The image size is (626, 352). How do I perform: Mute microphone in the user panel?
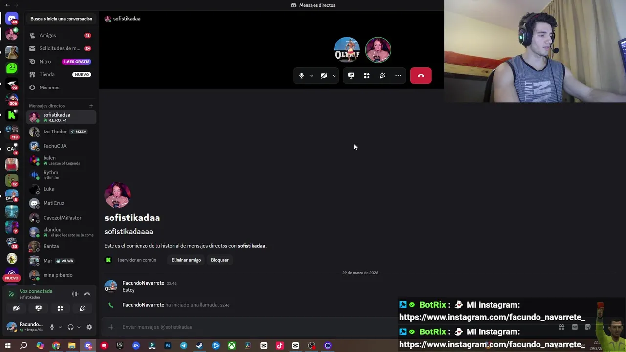pyautogui.click(x=52, y=327)
